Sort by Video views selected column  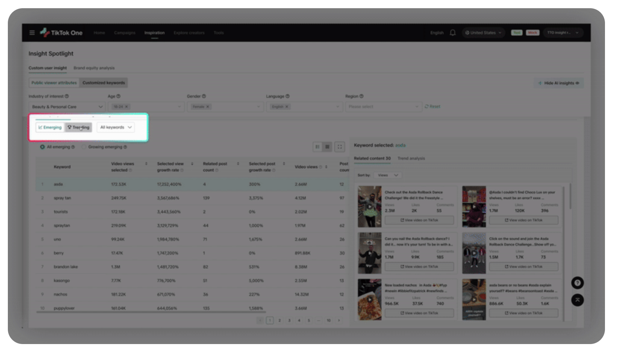click(146, 164)
